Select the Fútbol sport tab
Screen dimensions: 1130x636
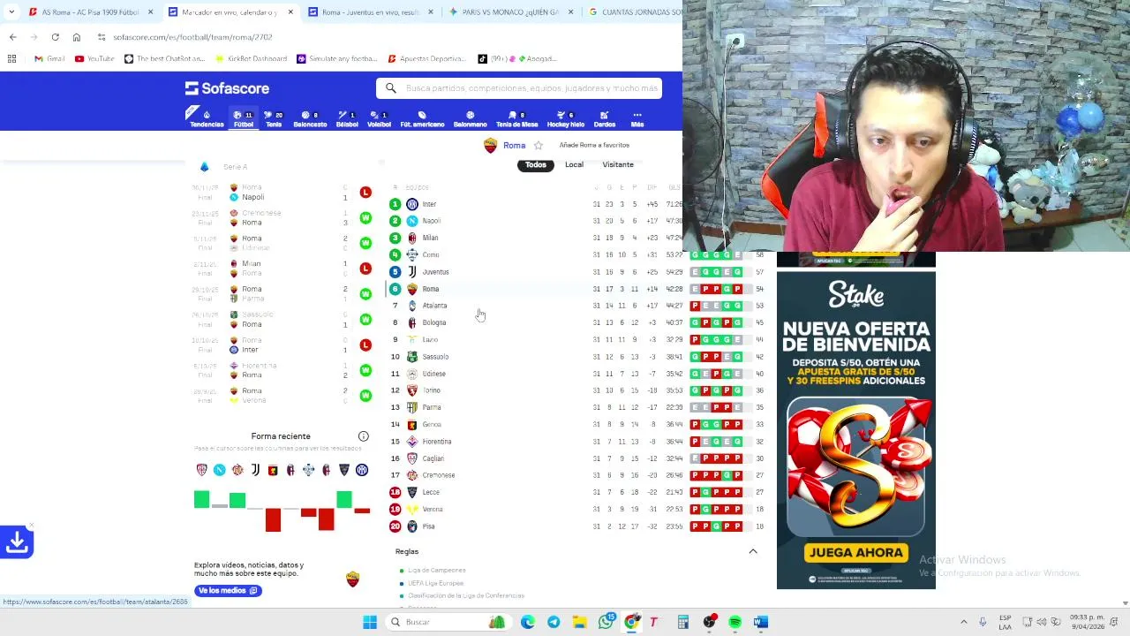(x=243, y=118)
